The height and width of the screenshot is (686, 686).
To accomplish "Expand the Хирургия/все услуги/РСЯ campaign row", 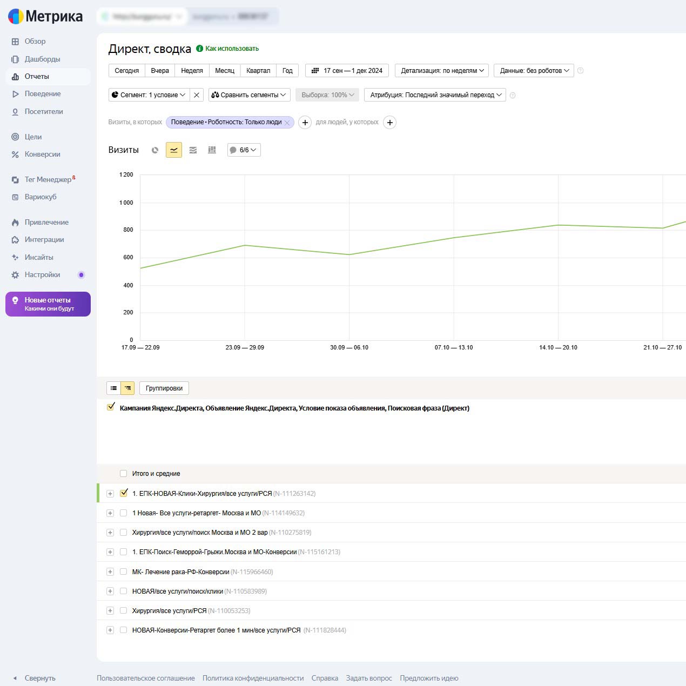I will point(110,611).
